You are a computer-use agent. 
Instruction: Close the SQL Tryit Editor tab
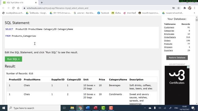(x=36, y=2)
